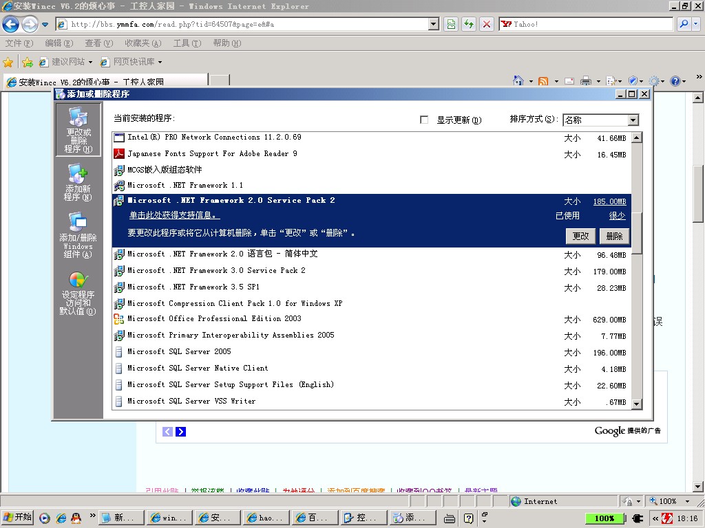
Task: Open Add/Remove Windows Components sidebar icon
Action: coord(78,234)
